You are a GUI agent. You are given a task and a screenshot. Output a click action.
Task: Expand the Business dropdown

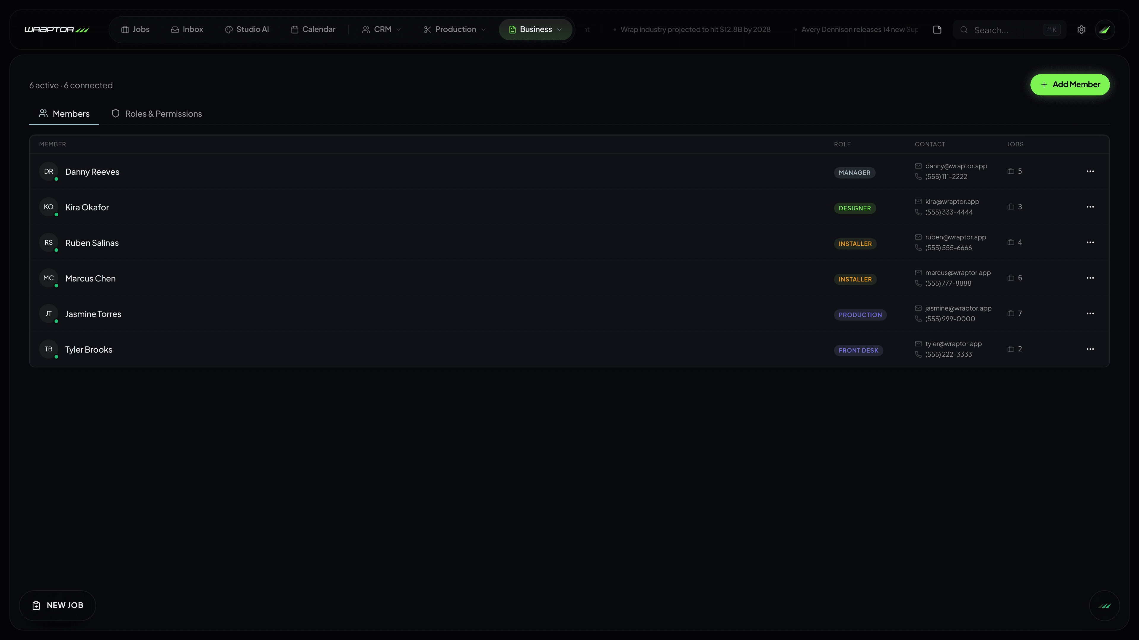pyautogui.click(x=535, y=29)
